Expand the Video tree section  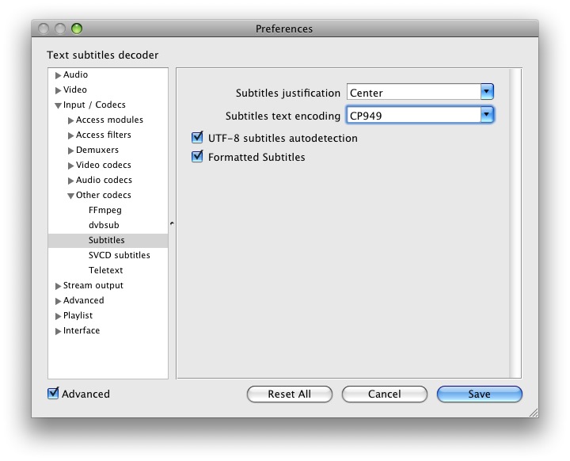point(58,90)
